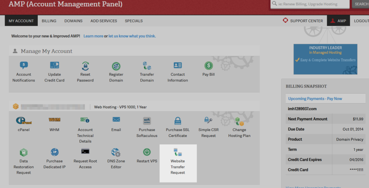
Task: Open the Add Services menu
Action: click(x=104, y=21)
